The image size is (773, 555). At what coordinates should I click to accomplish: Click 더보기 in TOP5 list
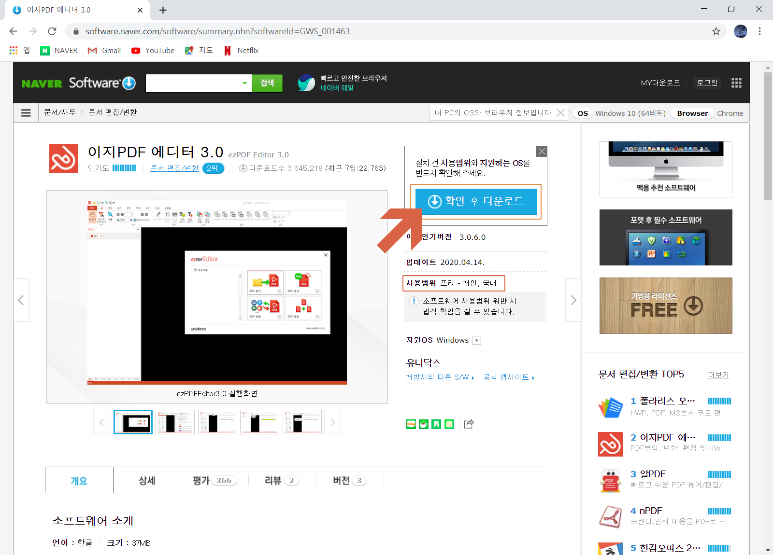pyautogui.click(x=718, y=375)
